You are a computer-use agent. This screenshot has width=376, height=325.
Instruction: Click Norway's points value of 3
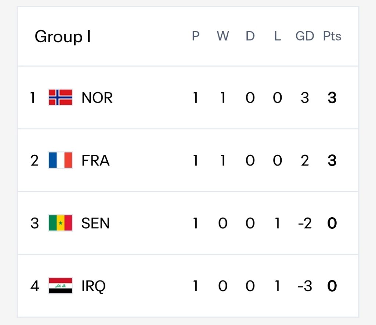332,98
